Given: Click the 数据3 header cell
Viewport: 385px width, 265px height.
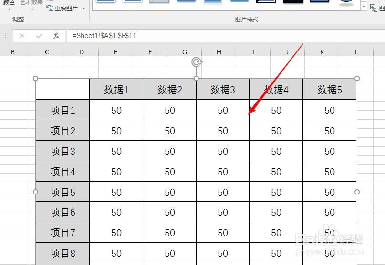Looking at the screenshot, I should [x=223, y=90].
